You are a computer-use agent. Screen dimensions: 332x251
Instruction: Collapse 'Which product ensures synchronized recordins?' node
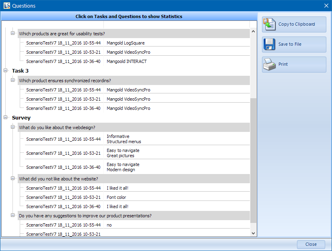(13, 80)
